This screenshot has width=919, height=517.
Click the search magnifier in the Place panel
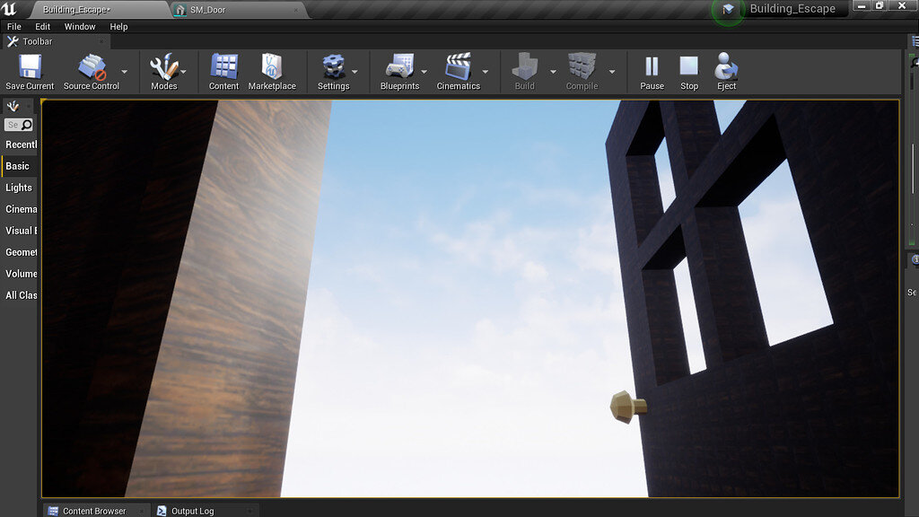click(x=29, y=125)
